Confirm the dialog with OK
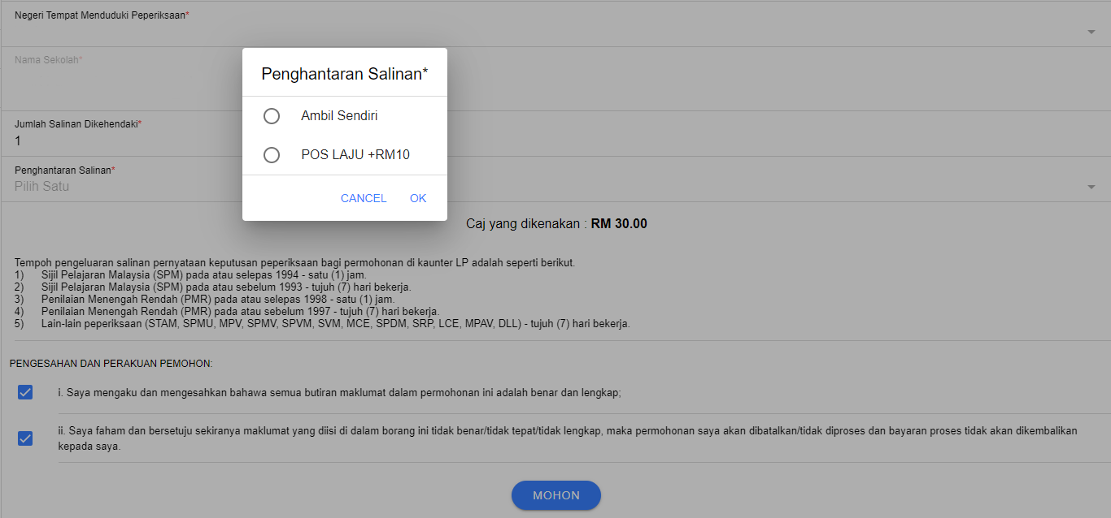1111x518 pixels. pyautogui.click(x=418, y=198)
